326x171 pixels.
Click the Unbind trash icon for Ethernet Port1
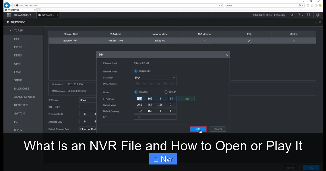[293, 41]
